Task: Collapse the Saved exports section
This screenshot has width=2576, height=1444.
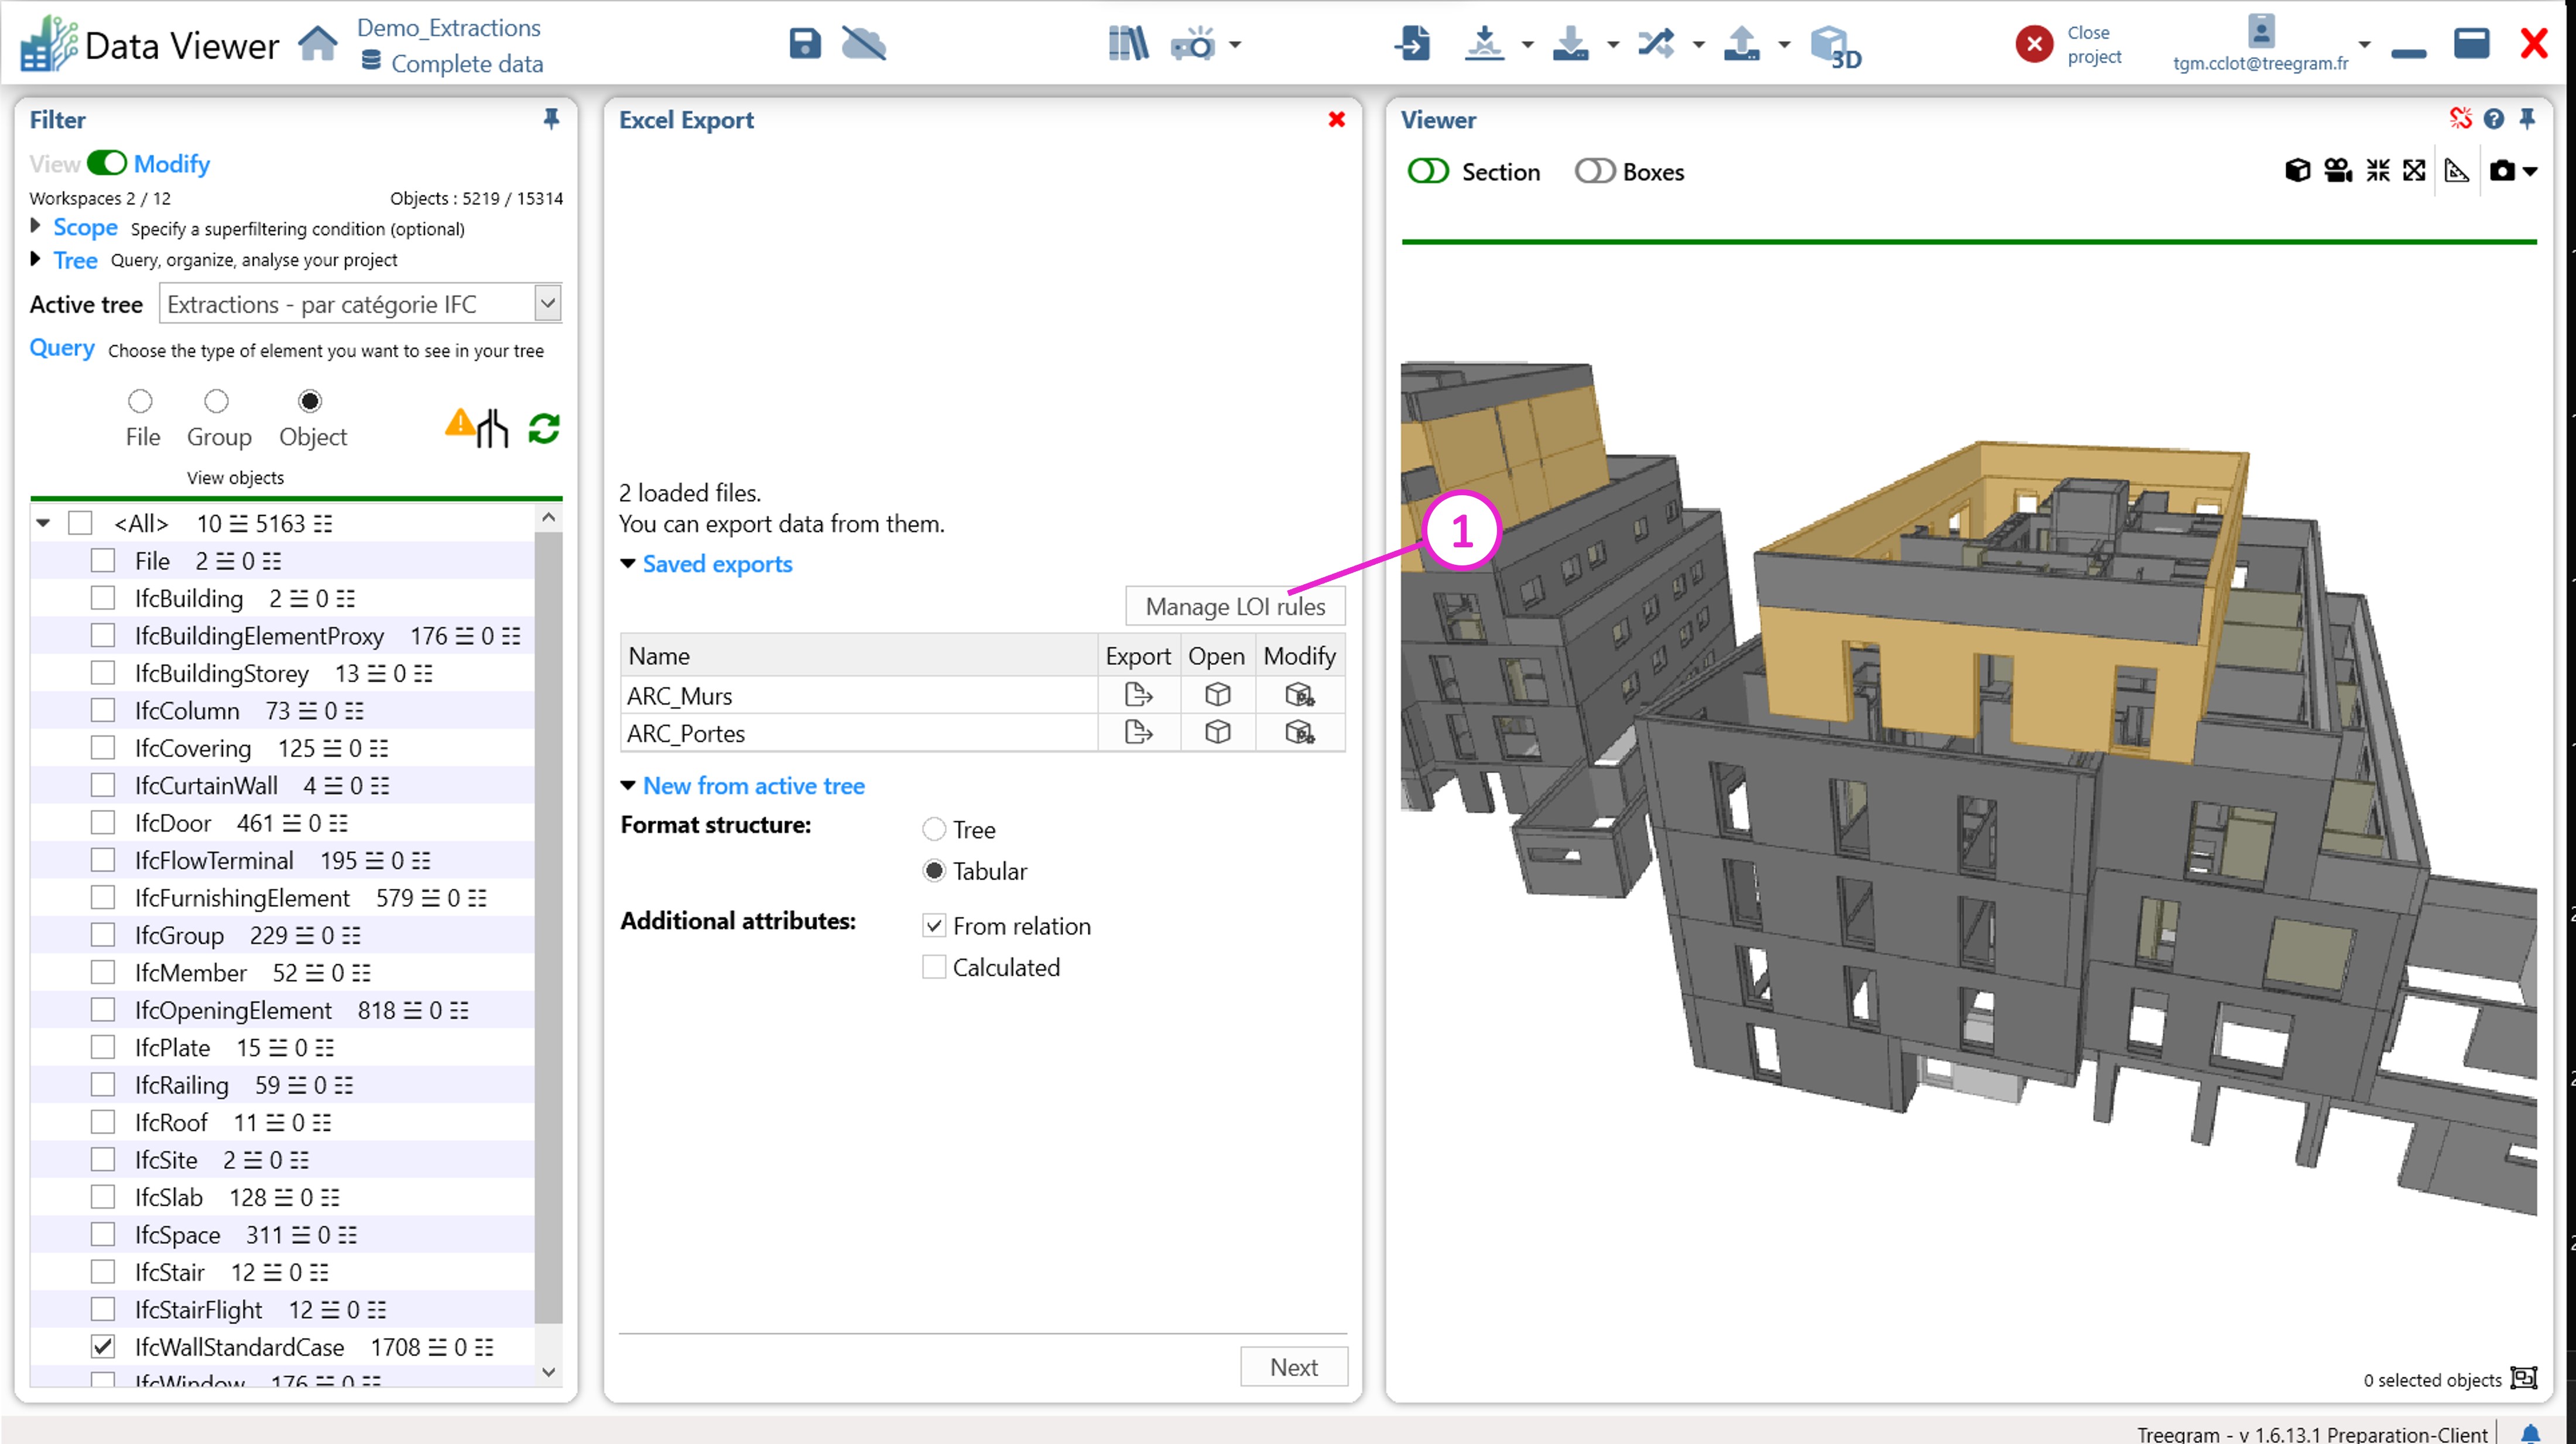Action: (628, 564)
